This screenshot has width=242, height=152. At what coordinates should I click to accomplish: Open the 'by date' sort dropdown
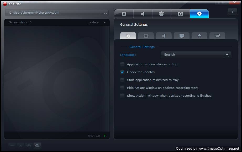coord(97,22)
